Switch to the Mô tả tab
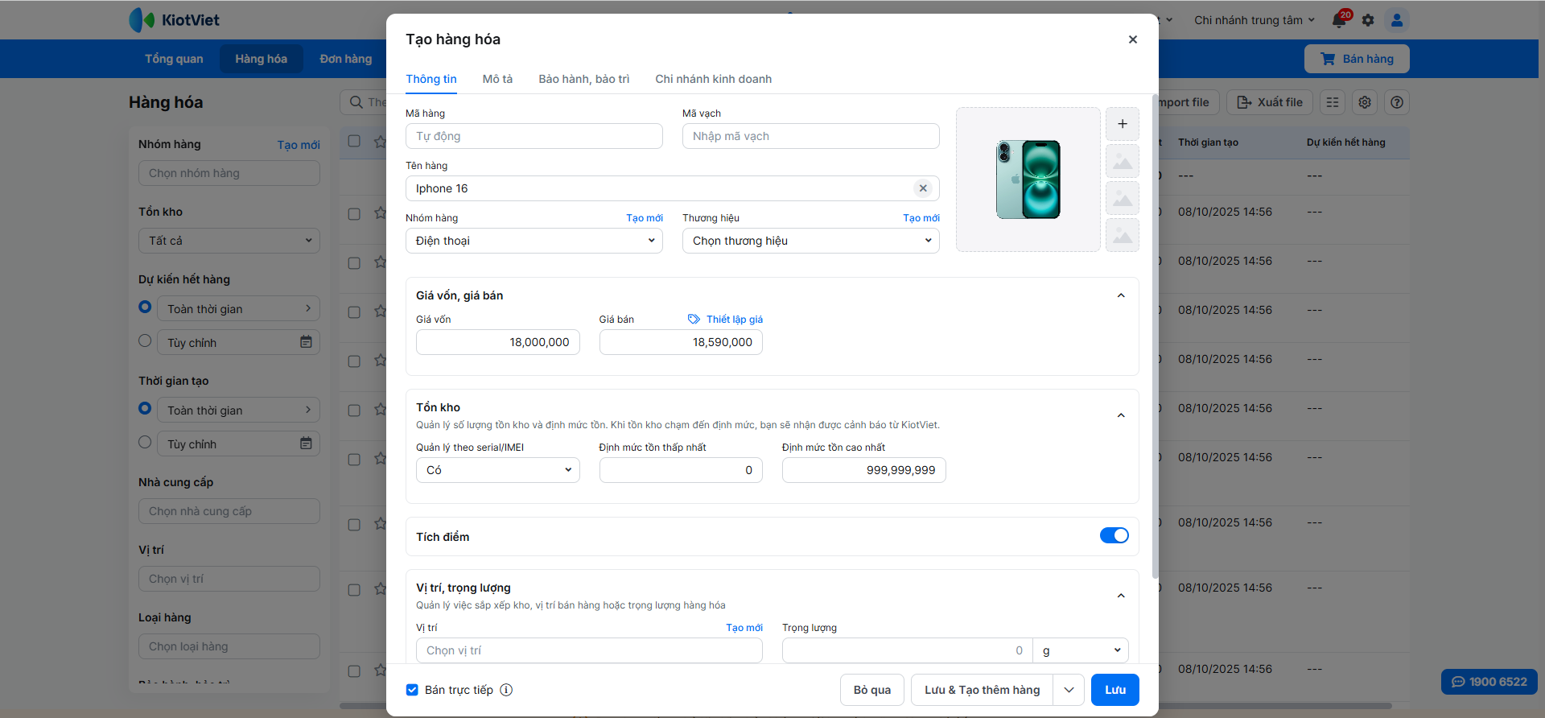This screenshot has width=1545, height=718. [497, 79]
